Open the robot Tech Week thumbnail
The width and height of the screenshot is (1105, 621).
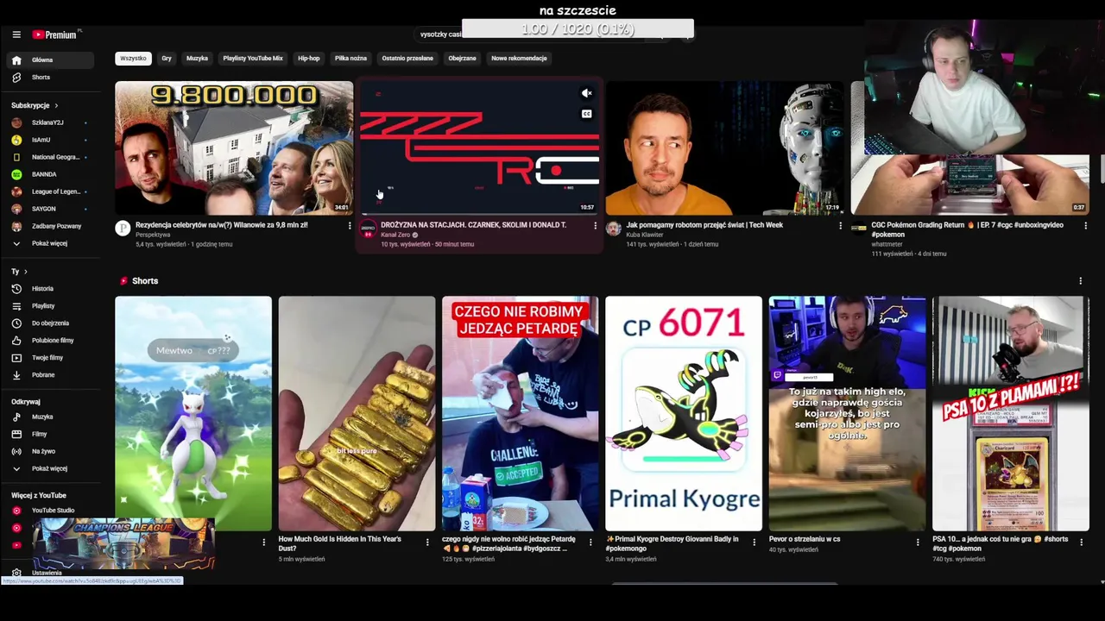[x=724, y=147]
